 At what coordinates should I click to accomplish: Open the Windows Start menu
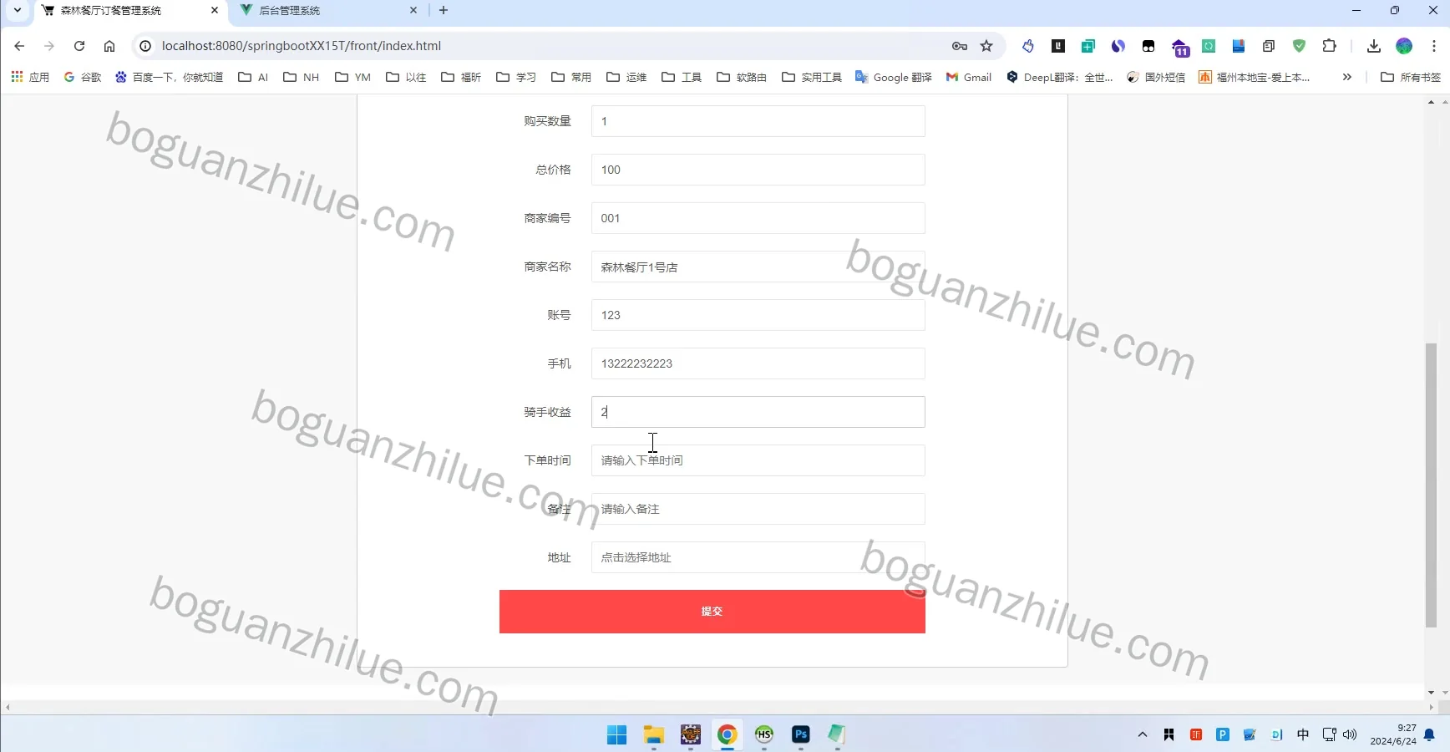coord(617,734)
